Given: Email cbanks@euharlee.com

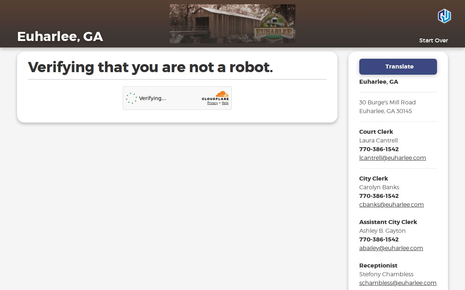Looking at the screenshot, I should coord(391,205).
